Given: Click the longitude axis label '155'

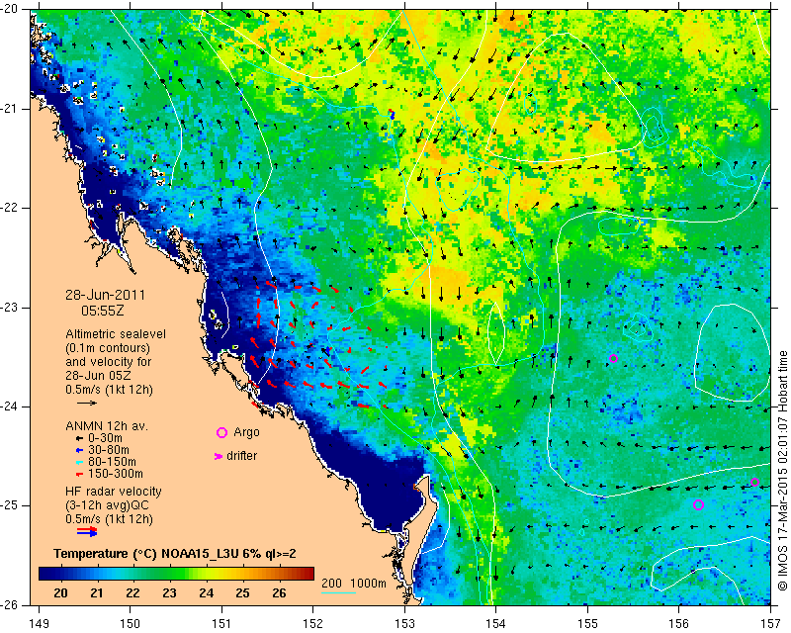Looking at the screenshot, I should 587,624.
